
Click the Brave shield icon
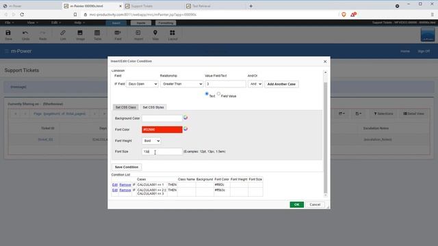click(344, 14)
